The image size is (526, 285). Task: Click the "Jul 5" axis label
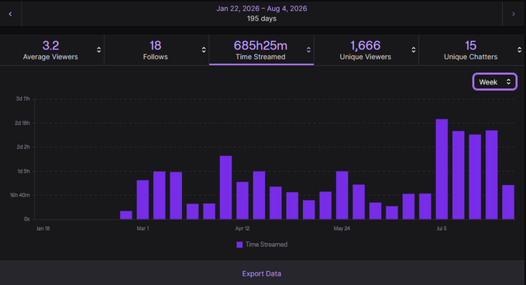442,228
